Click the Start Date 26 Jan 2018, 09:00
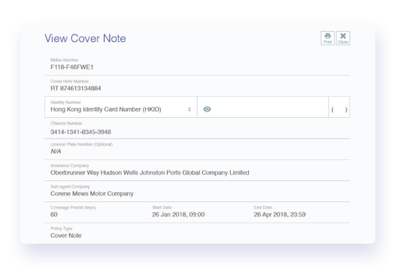400x272 pixels. coord(178,215)
